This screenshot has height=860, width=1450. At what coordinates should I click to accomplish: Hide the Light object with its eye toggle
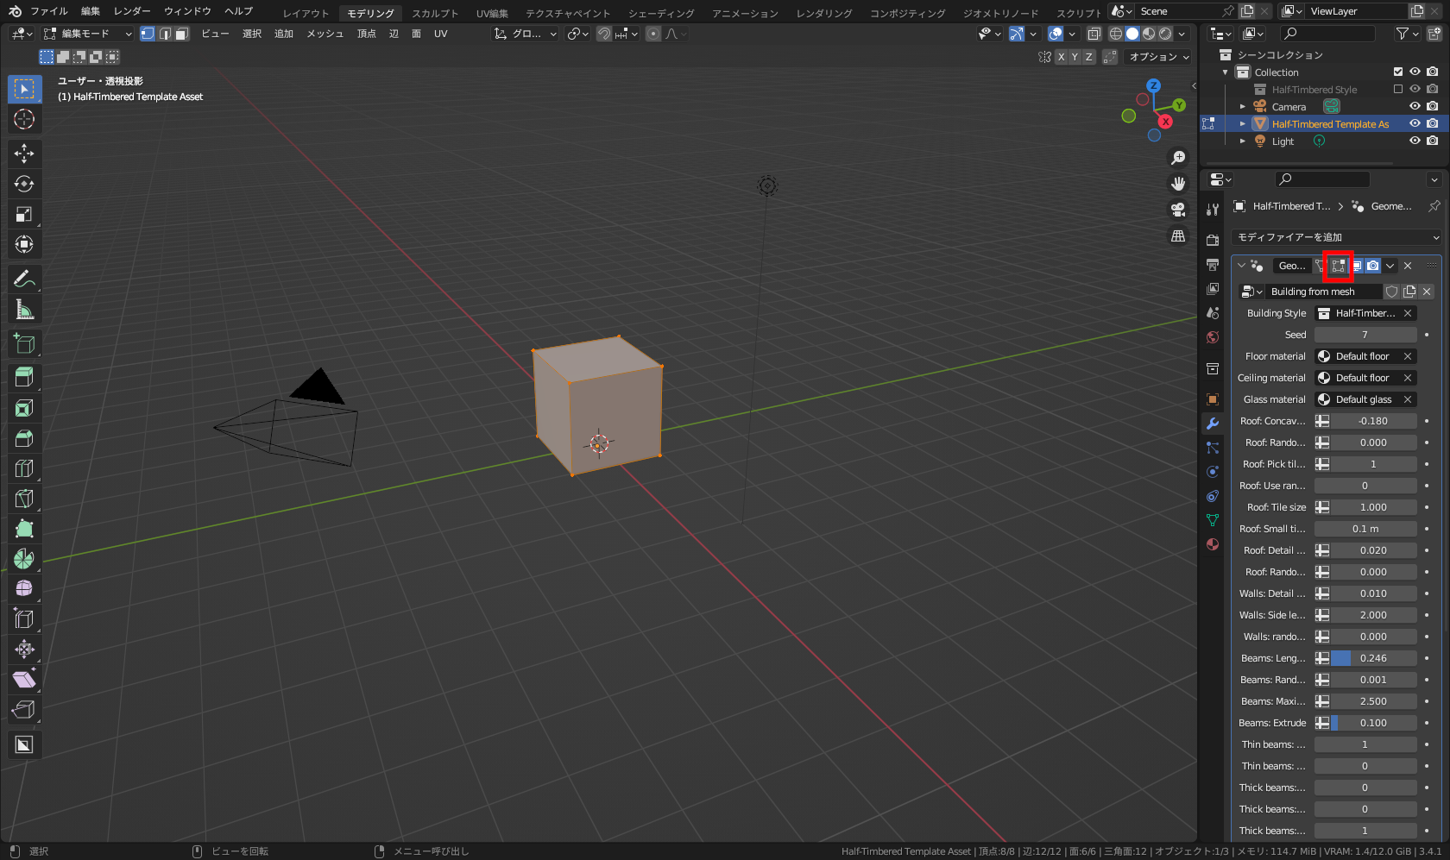pos(1414,141)
